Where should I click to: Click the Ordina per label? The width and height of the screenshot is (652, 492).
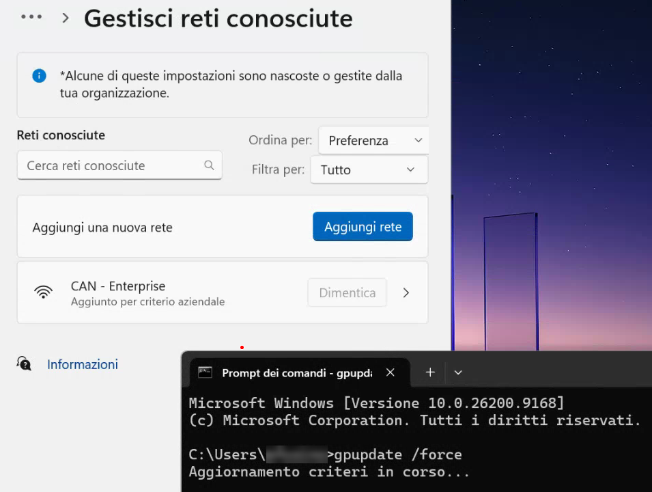[281, 140]
